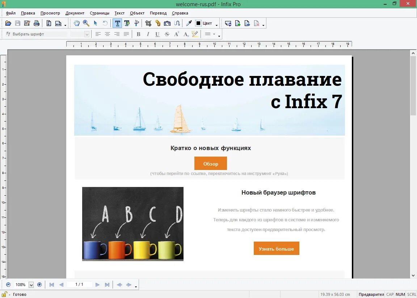The width and height of the screenshot is (417, 298).
Task: Open the Перевод menu
Action: pos(158,13)
